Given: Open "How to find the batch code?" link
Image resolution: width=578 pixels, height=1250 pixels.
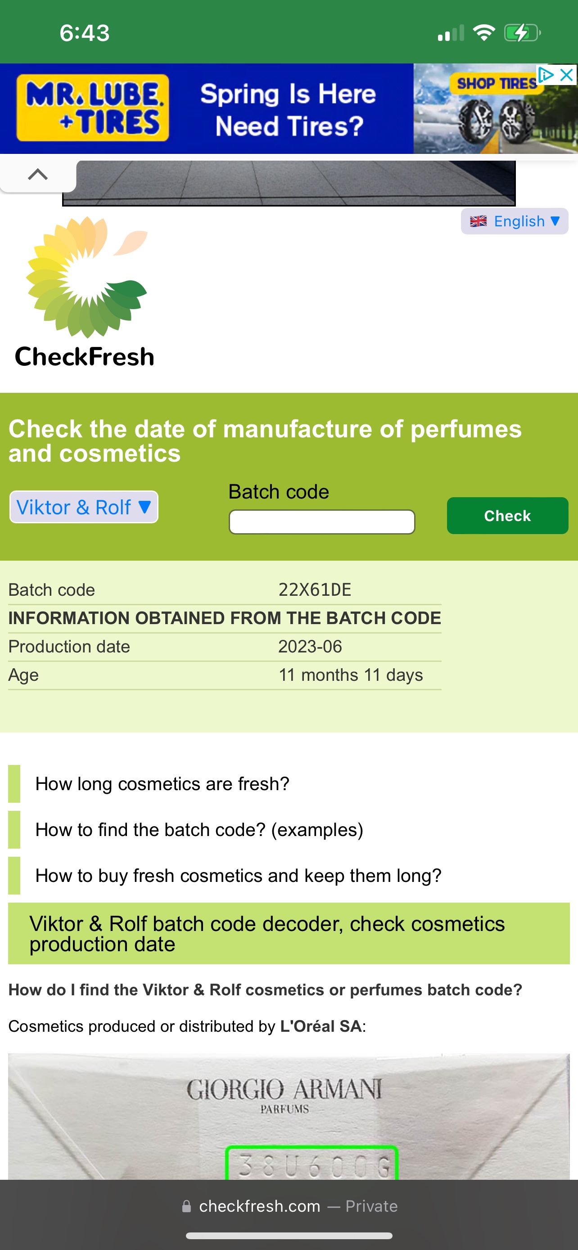Looking at the screenshot, I should [x=199, y=830].
